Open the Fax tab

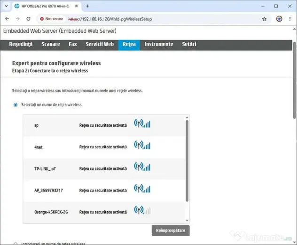click(73, 44)
